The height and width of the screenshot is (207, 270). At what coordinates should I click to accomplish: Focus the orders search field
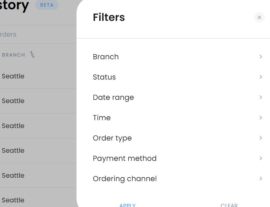tap(38, 34)
